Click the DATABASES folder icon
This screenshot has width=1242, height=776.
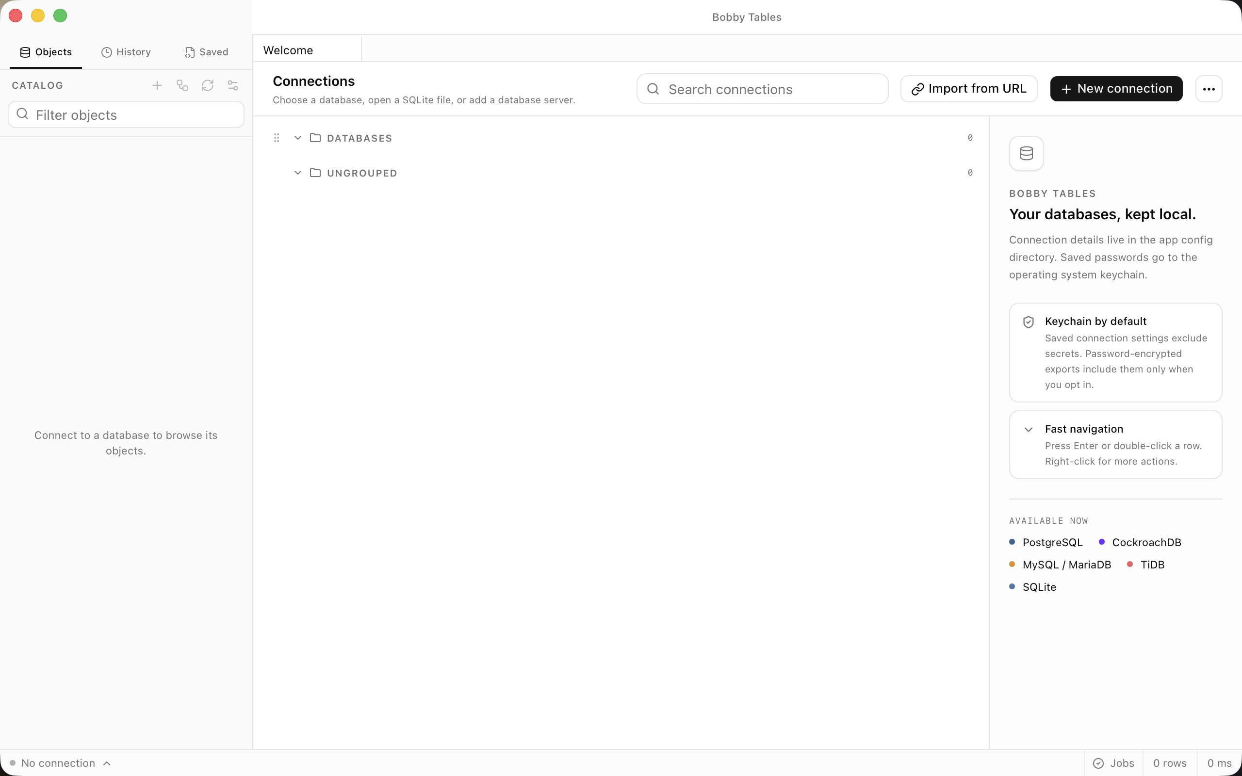click(315, 138)
